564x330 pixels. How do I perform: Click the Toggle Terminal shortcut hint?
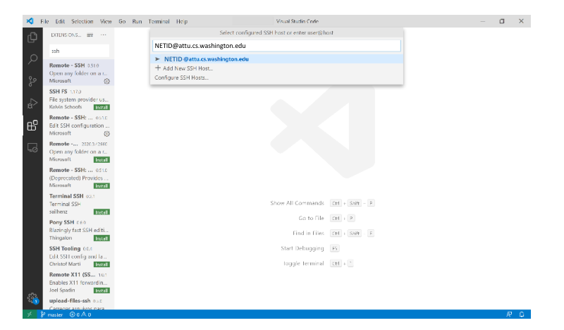pyautogui.click(x=319, y=264)
